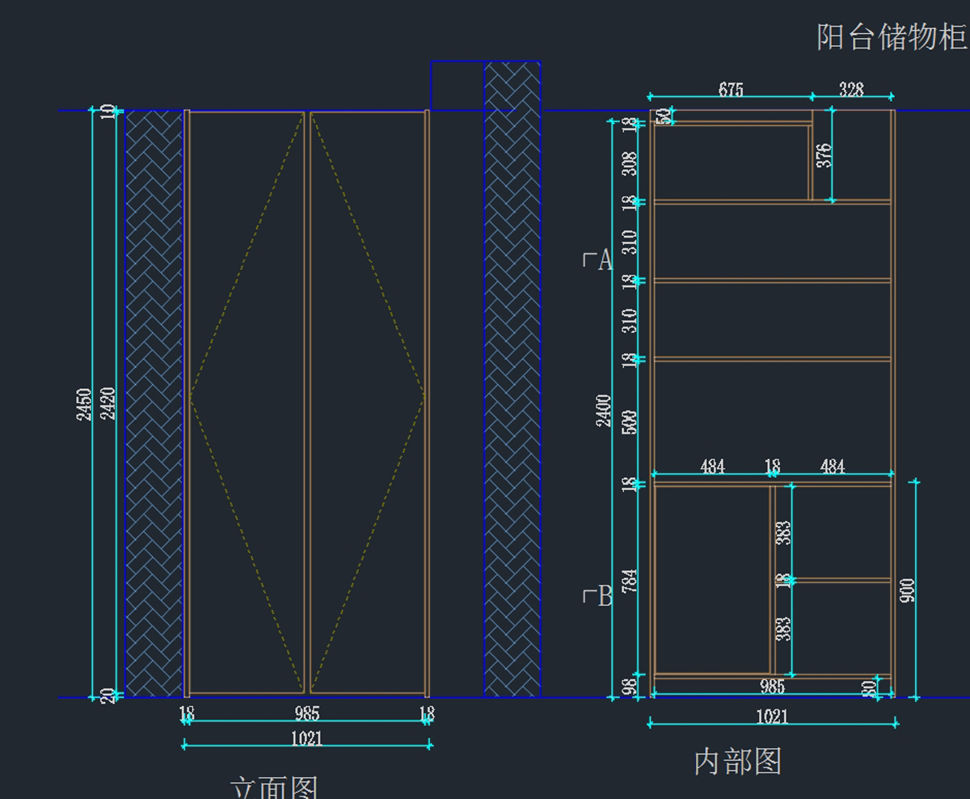Image resolution: width=970 pixels, height=799 pixels.
Task: Click the 1021 dimension under the elevation view
Action: (306, 738)
